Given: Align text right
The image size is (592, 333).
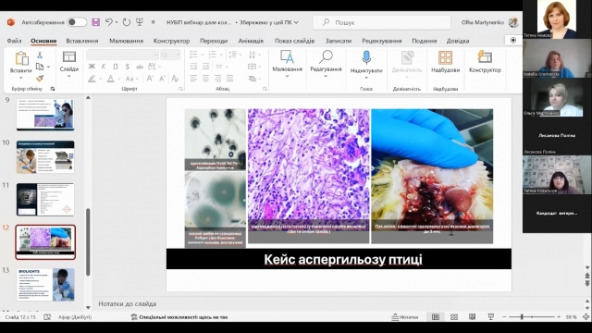Looking at the screenshot, I should coord(218,79).
